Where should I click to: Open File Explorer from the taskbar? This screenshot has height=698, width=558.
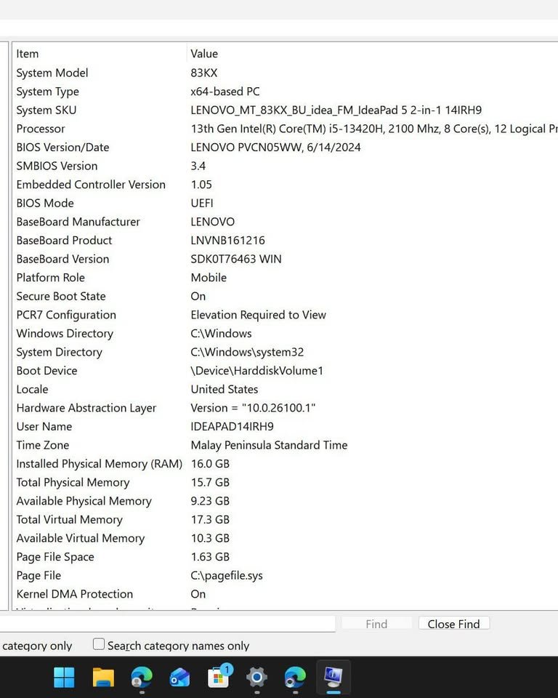103,678
